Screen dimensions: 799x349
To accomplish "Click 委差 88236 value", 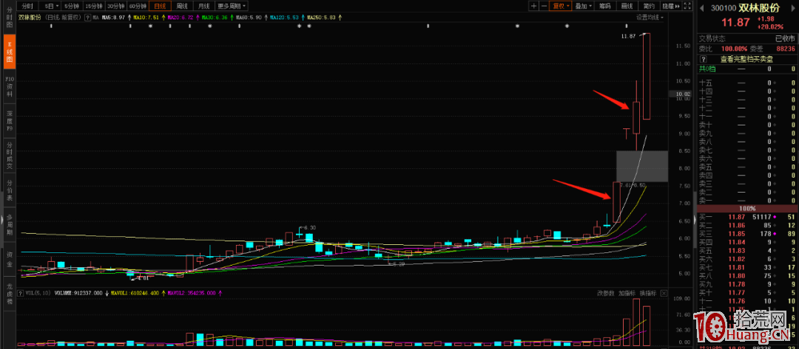I will (785, 49).
